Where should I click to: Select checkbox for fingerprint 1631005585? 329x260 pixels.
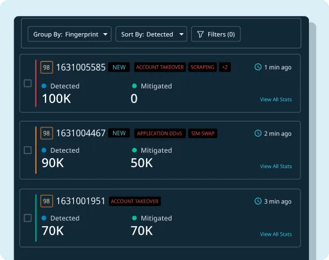click(28, 84)
